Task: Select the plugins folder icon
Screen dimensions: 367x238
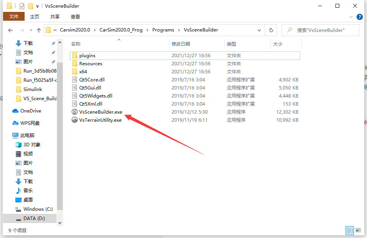Action: tap(75, 56)
